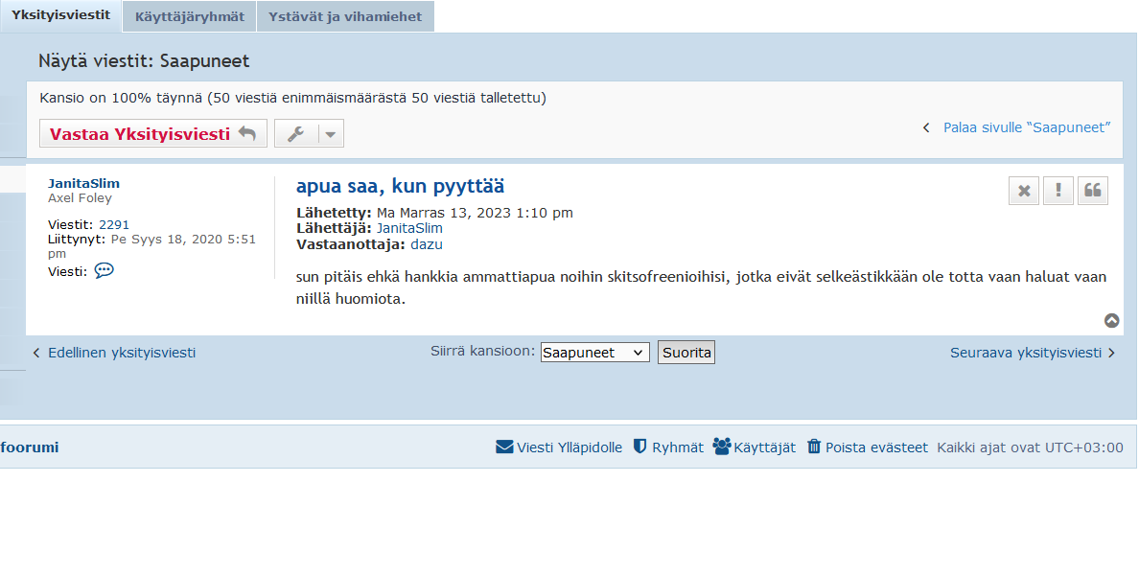The height and width of the screenshot is (574, 1139).
Task: Expand the wrench tools dropdown arrow
Action: pos(331,133)
